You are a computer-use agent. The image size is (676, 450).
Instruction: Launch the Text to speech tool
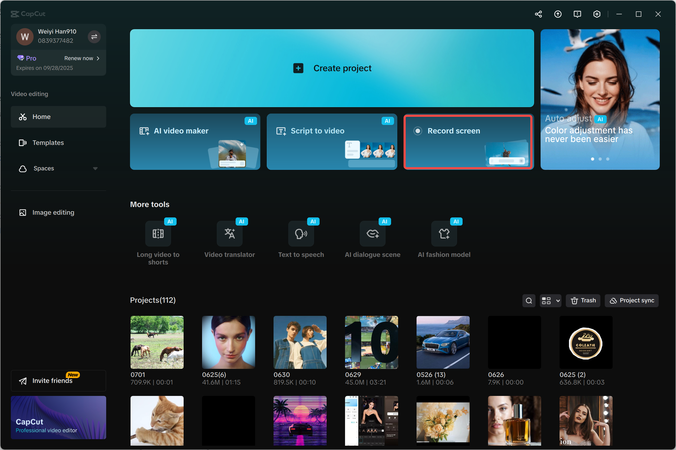[x=301, y=234]
